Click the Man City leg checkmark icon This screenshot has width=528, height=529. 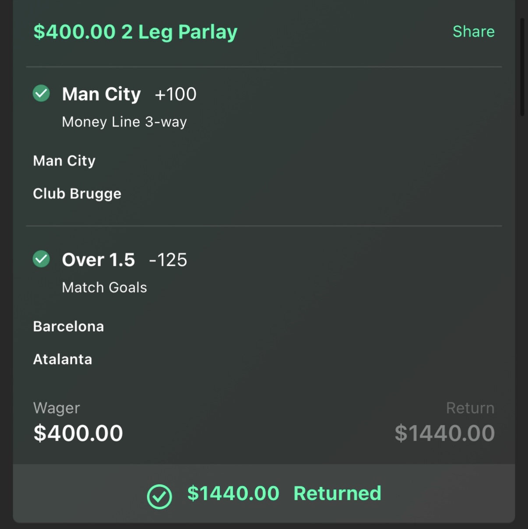[x=41, y=93]
